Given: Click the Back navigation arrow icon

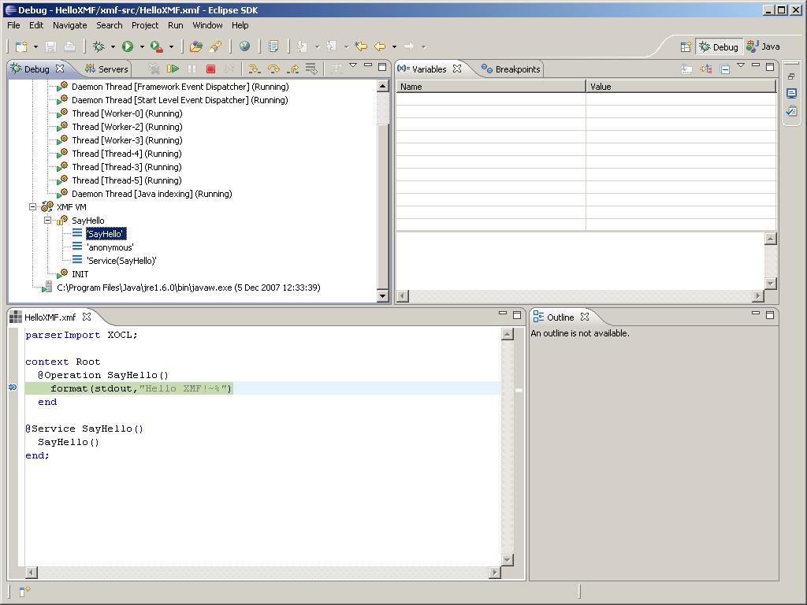Looking at the screenshot, I should [x=380, y=46].
